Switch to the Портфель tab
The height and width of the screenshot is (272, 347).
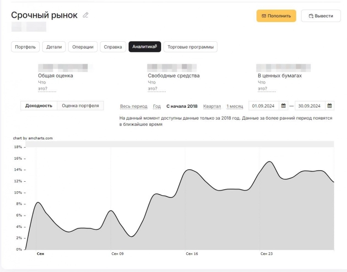[25, 47]
